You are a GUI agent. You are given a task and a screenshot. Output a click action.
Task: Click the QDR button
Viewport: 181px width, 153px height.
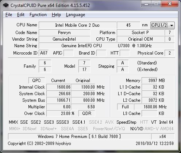point(87,113)
